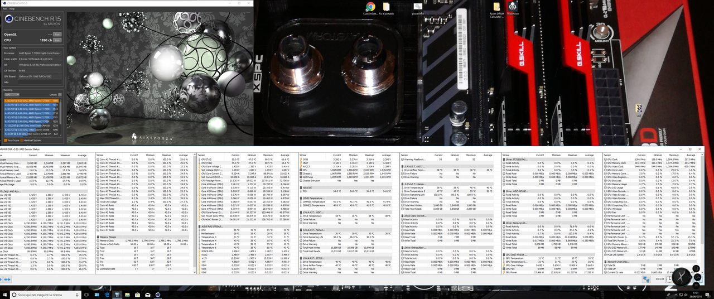Open the Google Chrome desktop icon
714x299 pixels.
pyautogui.click(x=370, y=8)
